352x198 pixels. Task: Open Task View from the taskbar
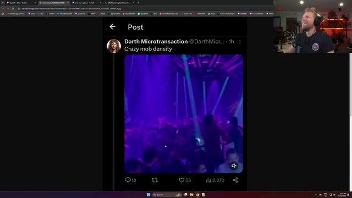point(185,195)
